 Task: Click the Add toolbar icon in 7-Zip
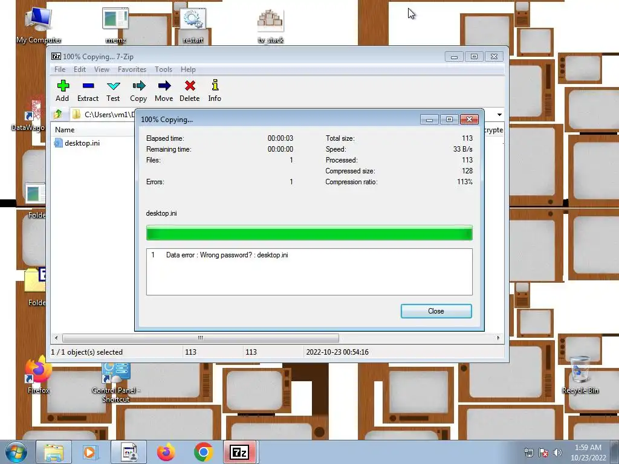[62, 91]
